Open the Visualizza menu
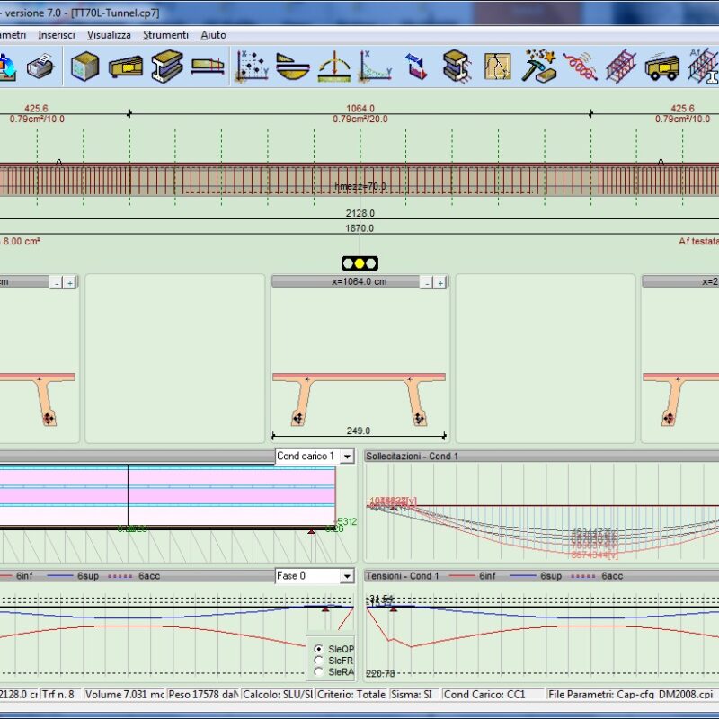The height and width of the screenshot is (719, 719). click(x=109, y=35)
